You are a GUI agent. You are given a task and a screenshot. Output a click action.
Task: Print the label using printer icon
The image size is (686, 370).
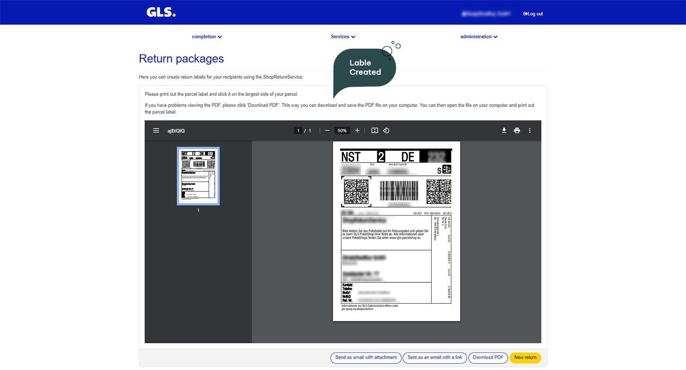pyautogui.click(x=517, y=131)
